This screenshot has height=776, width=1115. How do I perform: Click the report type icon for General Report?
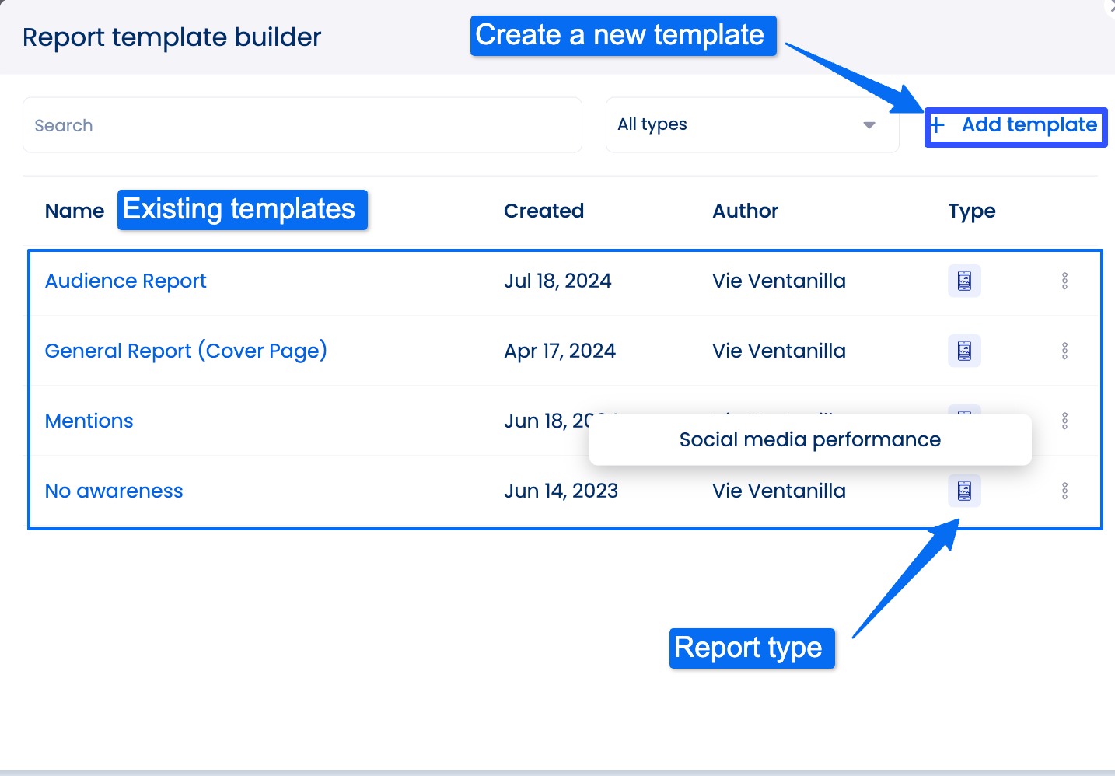pyautogui.click(x=963, y=351)
